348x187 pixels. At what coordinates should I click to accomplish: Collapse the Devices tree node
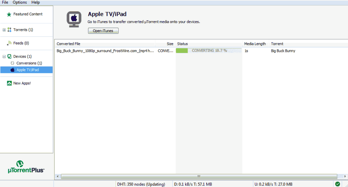(4, 56)
